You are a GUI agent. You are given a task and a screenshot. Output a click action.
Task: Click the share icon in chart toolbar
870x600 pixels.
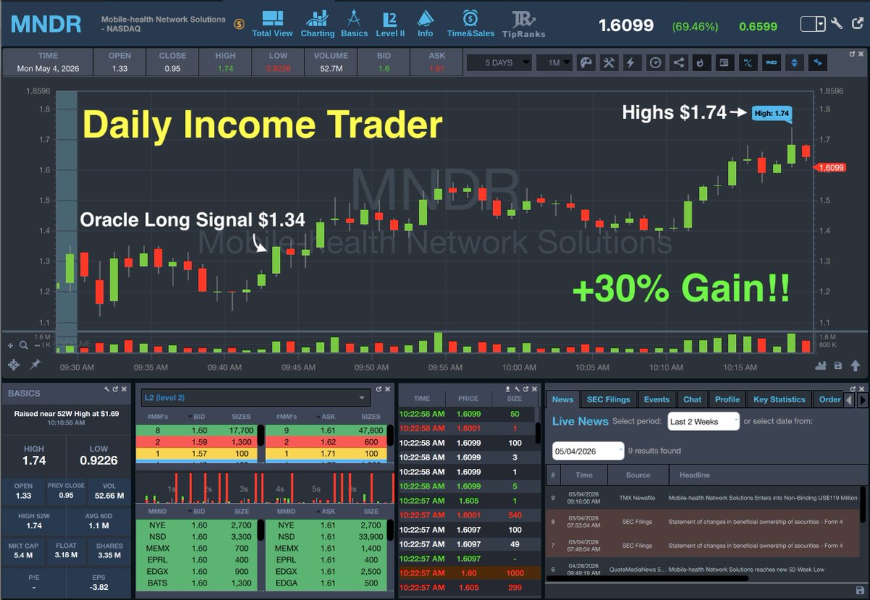pos(679,62)
